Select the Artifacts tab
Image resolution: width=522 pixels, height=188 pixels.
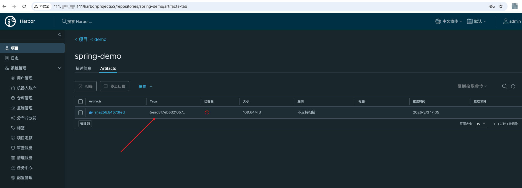108,68
